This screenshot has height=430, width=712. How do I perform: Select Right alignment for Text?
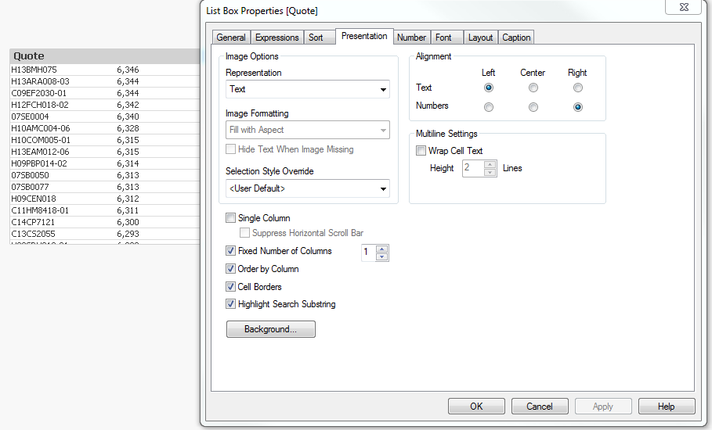pyautogui.click(x=577, y=88)
